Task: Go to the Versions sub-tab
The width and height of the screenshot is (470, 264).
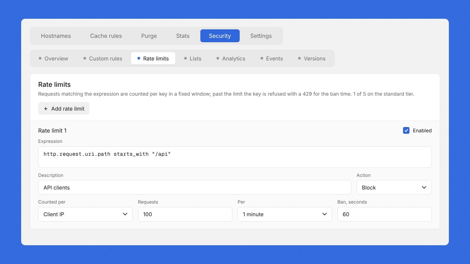Action: [x=312, y=58]
